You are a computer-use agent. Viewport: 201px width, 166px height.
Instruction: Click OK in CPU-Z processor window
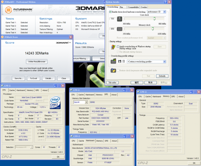tap(58, 157)
